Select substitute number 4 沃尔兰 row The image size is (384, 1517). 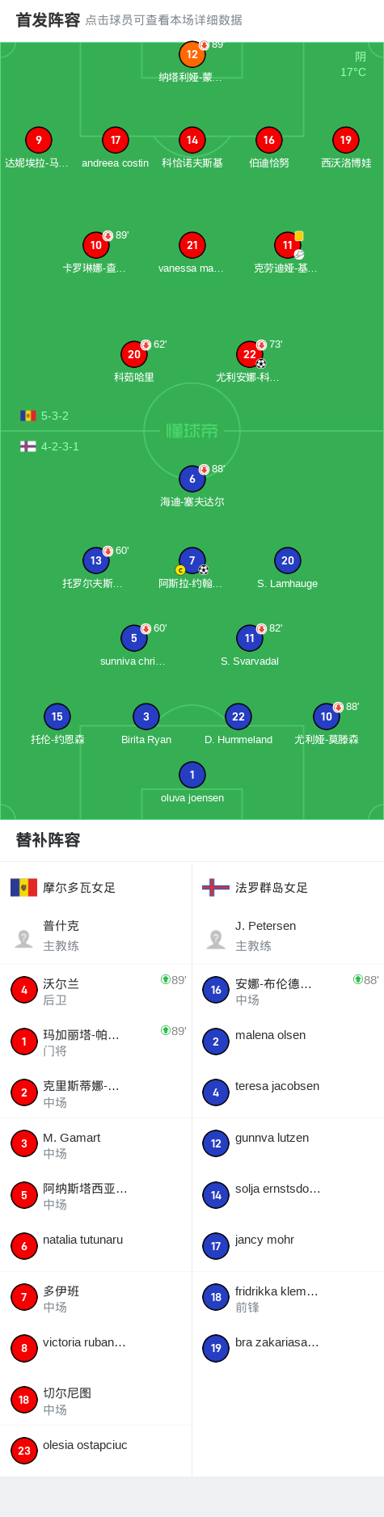coord(95,991)
